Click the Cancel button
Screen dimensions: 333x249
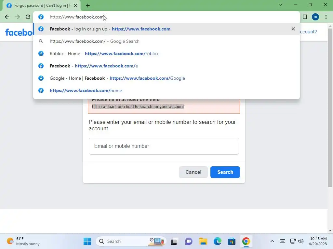[193, 172]
